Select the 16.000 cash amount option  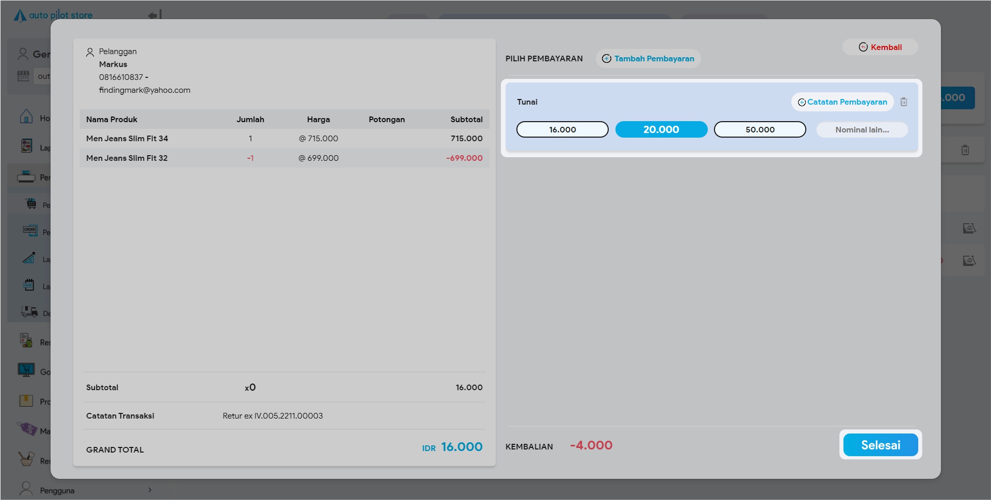click(562, 130)
